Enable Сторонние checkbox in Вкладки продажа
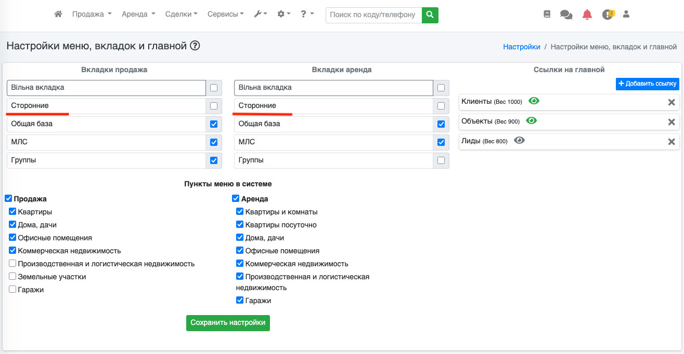Viewport: 684px width, 354px height. point(214,106)
